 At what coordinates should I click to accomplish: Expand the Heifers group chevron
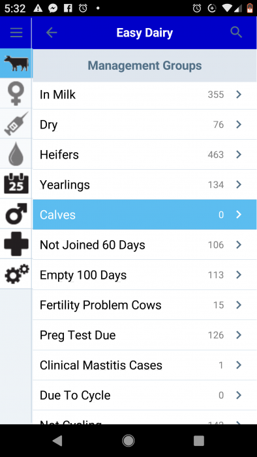coord(239,155)
